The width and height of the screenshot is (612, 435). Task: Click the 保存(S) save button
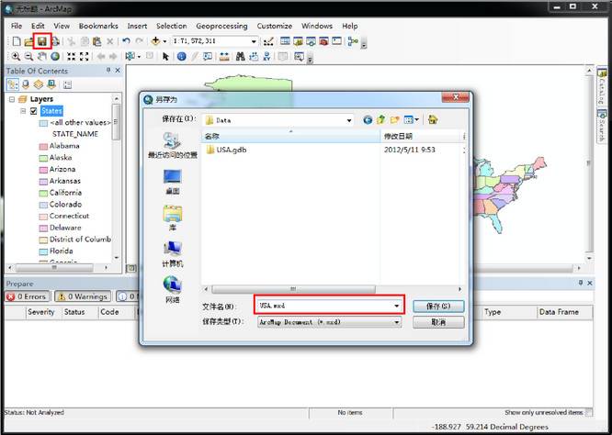[x=438, y=306]
